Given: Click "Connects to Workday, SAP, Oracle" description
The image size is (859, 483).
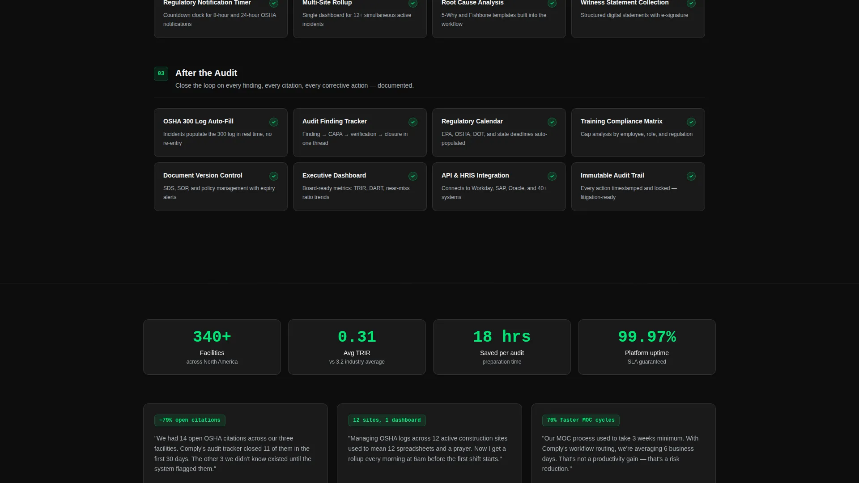Looking at the screenshot, I should tap(494, 193).
